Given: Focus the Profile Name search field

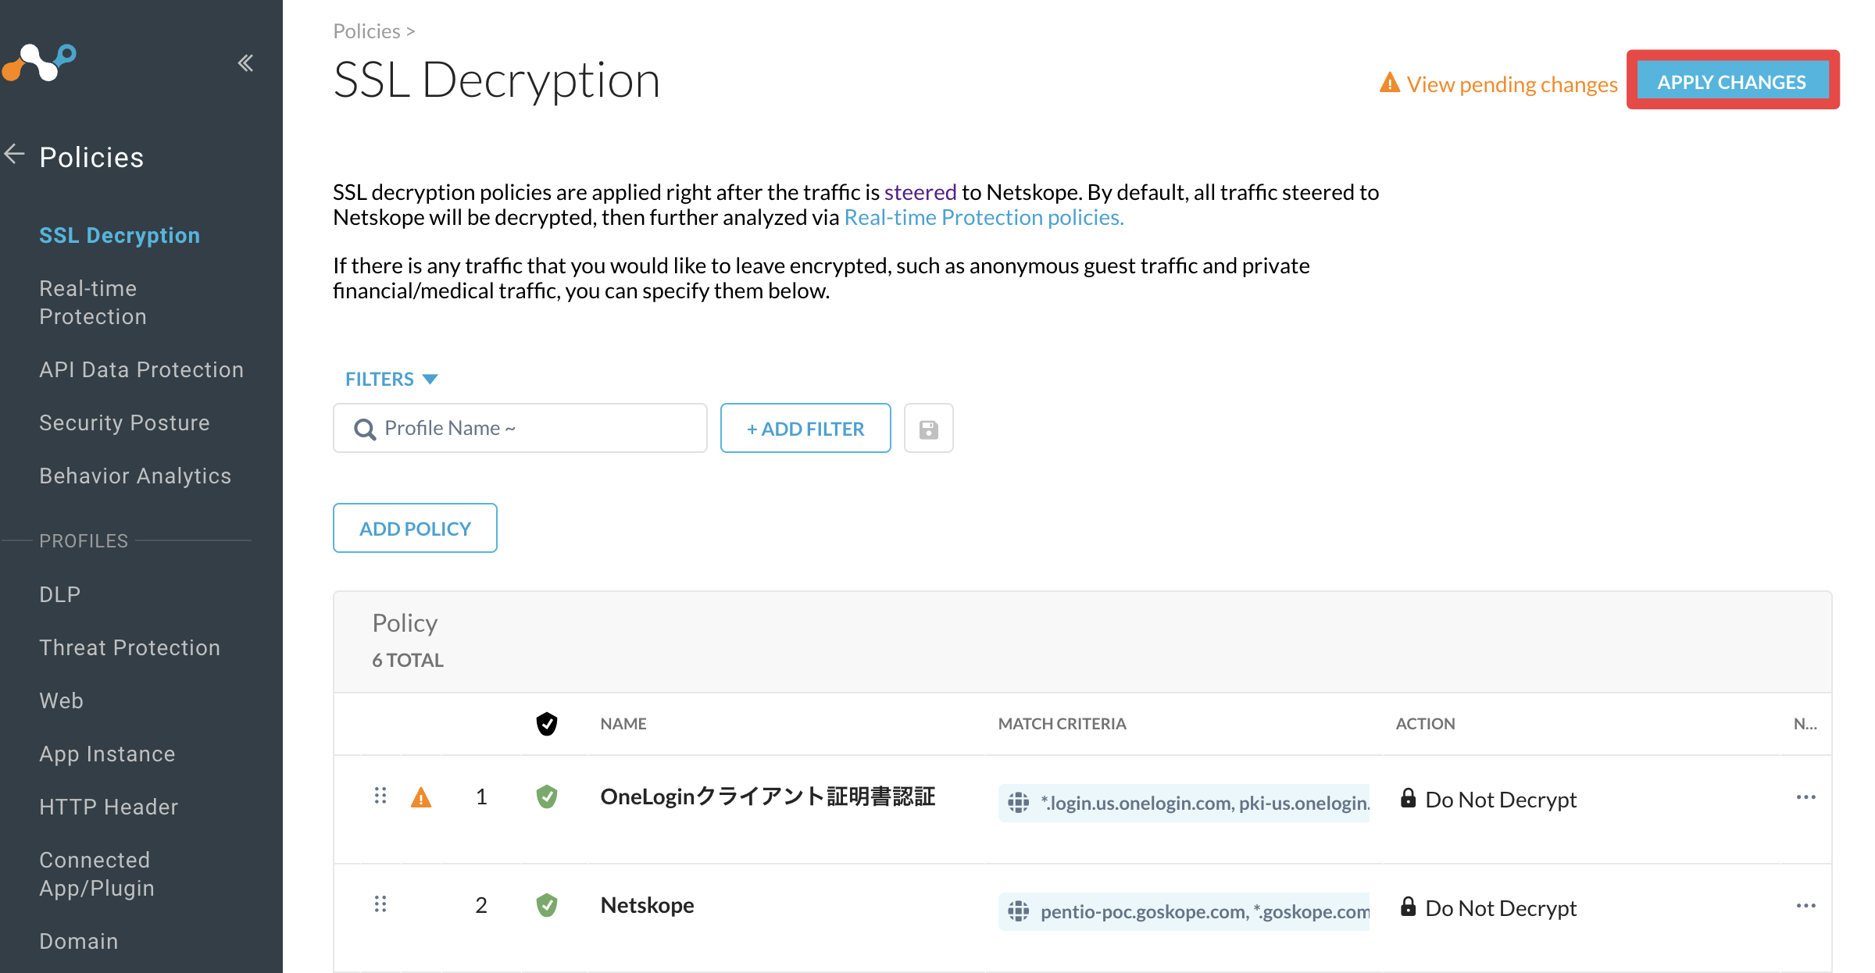Looking at the screenshot, I should 520,429.
